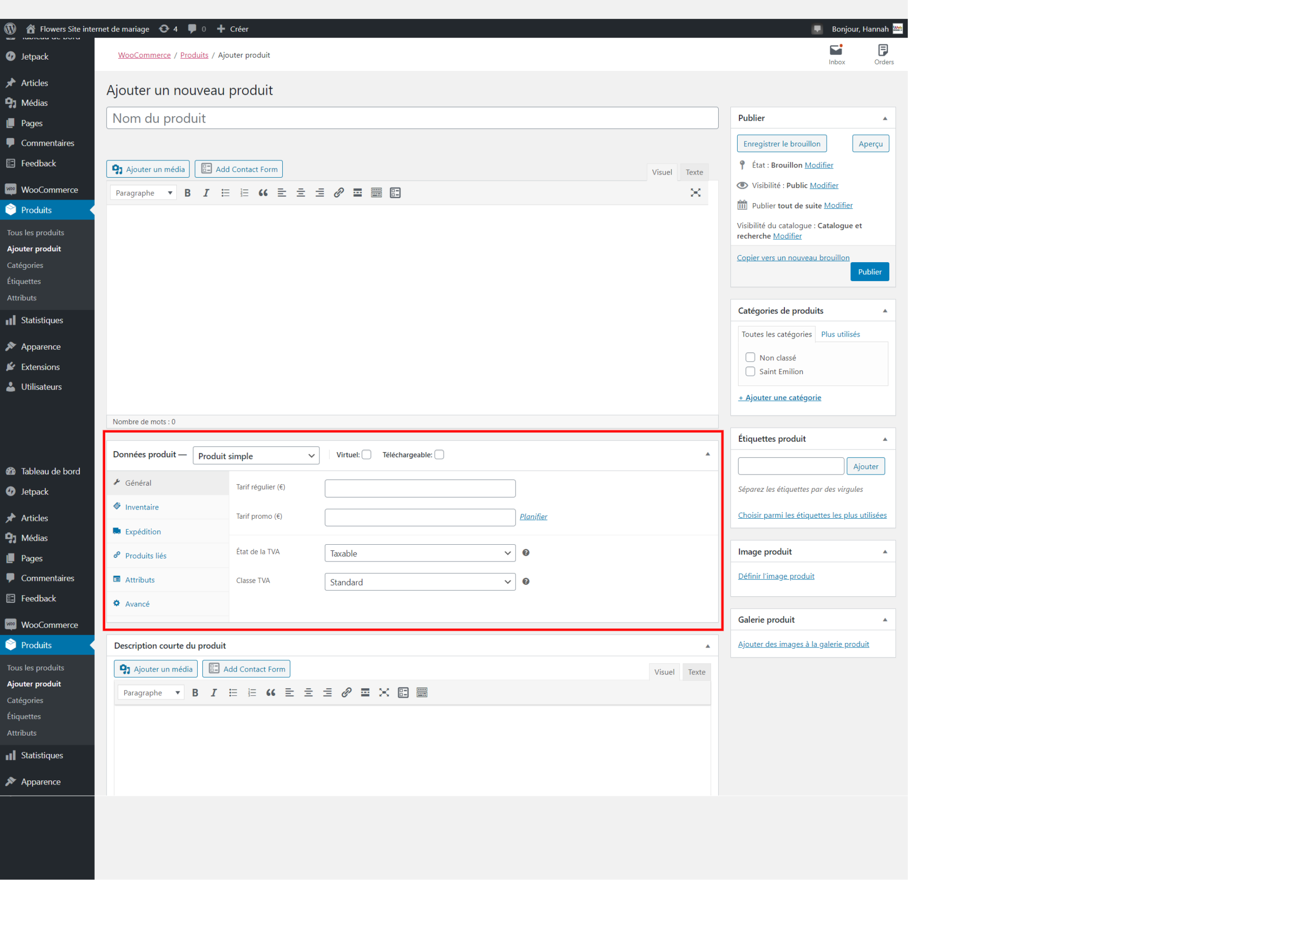
Task: Open notifications icon beside Bonjour, Hannah
Action: coord(818,29)
